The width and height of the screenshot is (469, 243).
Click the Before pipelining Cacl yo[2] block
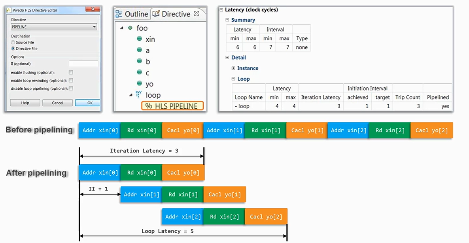click(431, 130)
